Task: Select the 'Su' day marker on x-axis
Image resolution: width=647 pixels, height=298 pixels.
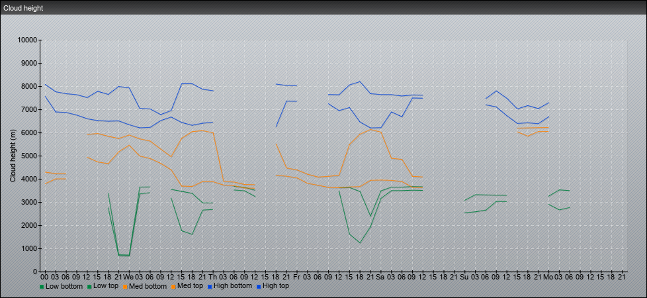Action: tap(464, 277)
